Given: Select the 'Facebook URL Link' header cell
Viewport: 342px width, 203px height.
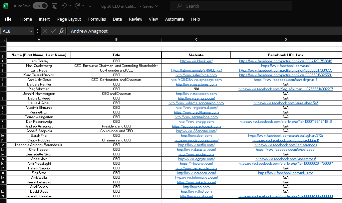Looking at the screenshot, I should pyautogui.click(x=285, y=55).
